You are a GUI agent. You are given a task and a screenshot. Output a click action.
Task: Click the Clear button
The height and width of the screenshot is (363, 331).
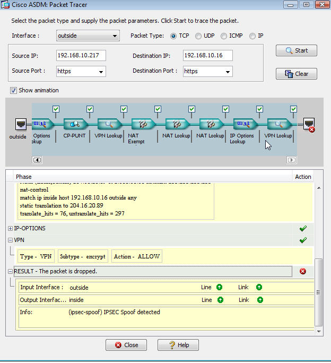tap(297, 74)
